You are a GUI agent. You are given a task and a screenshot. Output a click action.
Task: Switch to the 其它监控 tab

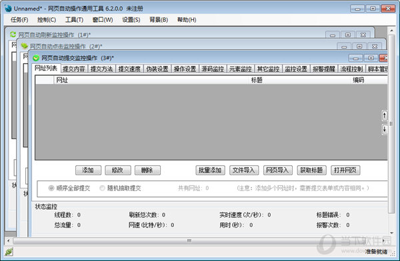pyautogui.click(x=269, y=69)
